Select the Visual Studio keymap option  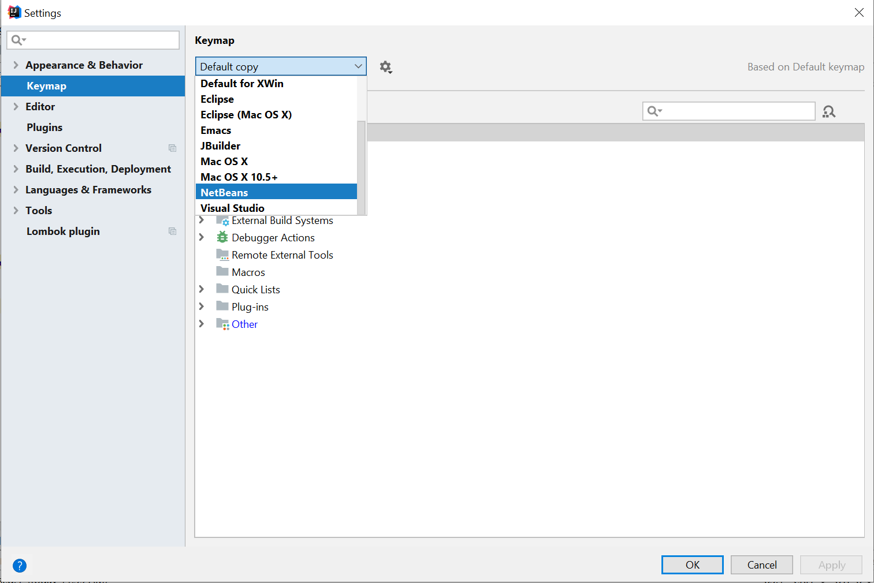pos(276,208)
